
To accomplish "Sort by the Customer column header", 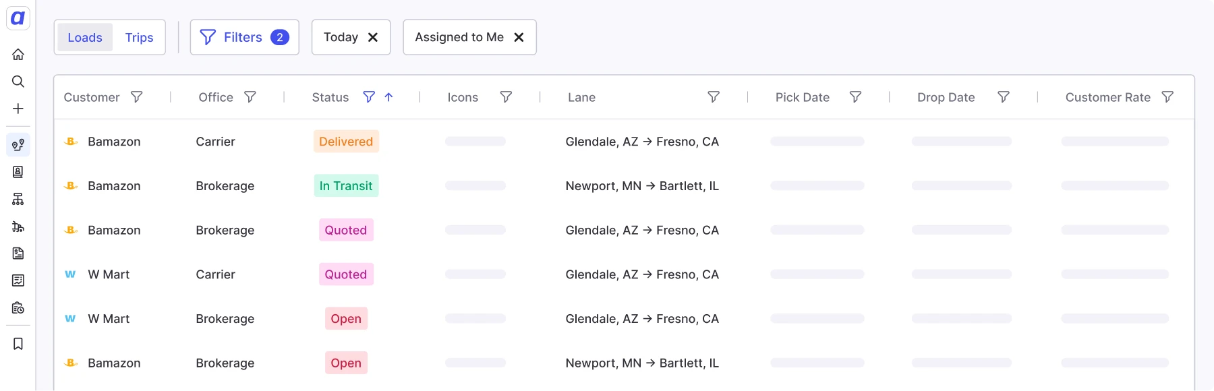I will (92, 97).
